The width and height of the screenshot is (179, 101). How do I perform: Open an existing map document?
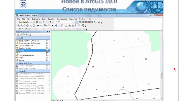(x=22, y=22)
